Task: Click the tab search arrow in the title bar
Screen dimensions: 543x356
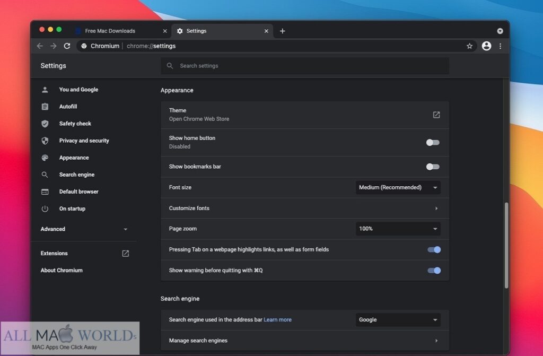Action: (x=500, y=31)
